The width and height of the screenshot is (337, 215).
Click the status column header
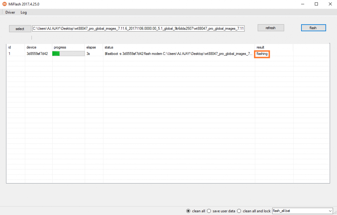(x=179, y=47)
